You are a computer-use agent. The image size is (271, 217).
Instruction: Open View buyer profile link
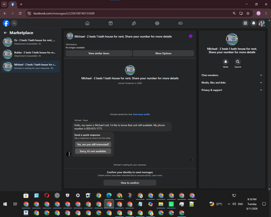141,114
